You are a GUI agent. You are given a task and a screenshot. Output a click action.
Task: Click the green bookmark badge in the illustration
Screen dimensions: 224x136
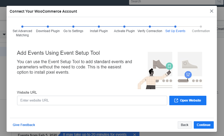click(169, 66)
